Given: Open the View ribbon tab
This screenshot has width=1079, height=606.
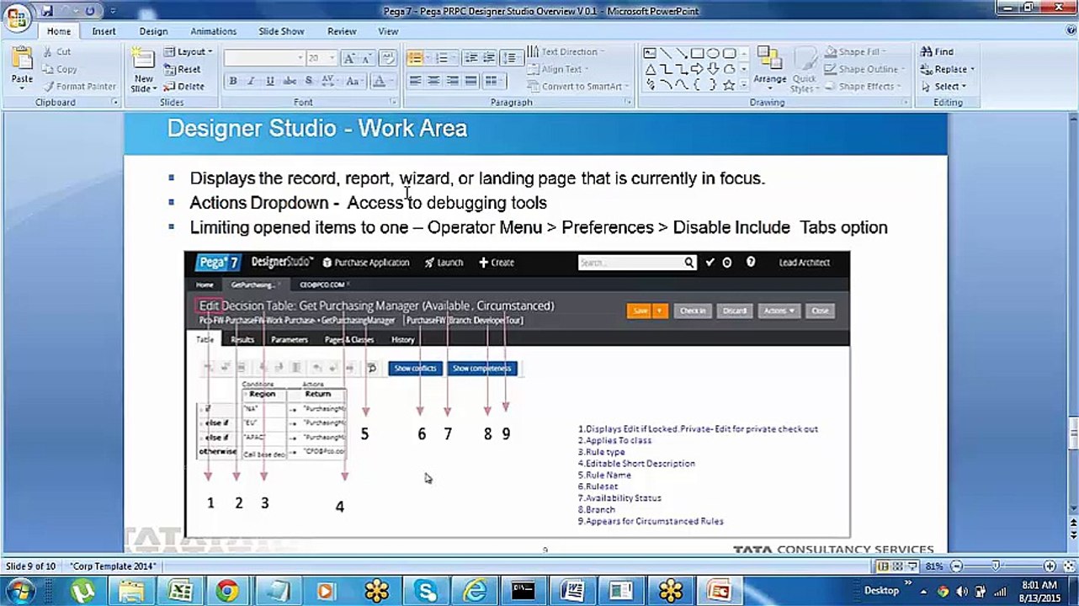Looking at the screenshot, I should pyautogui.click(x=388, y=31).
